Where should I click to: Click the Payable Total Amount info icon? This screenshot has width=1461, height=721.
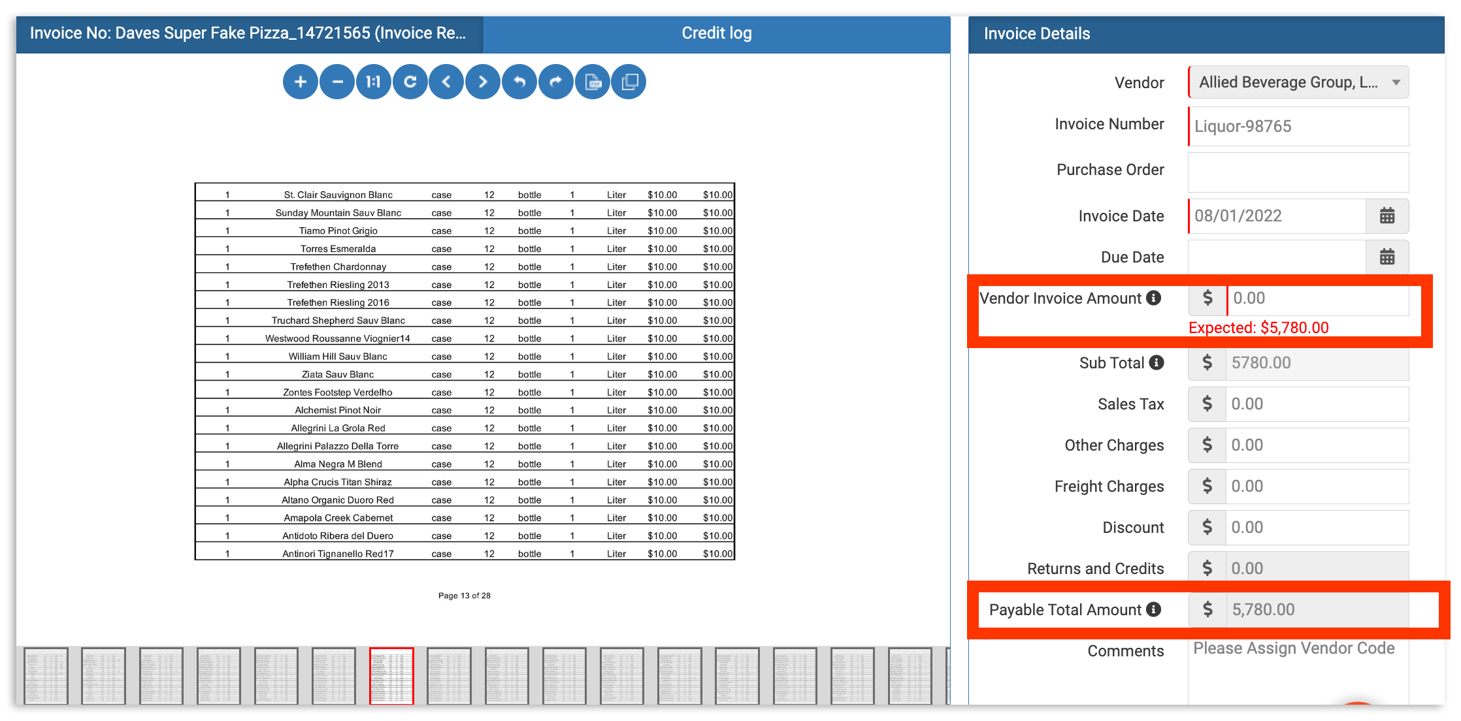pyautogui.click(x=1154, y=609)
